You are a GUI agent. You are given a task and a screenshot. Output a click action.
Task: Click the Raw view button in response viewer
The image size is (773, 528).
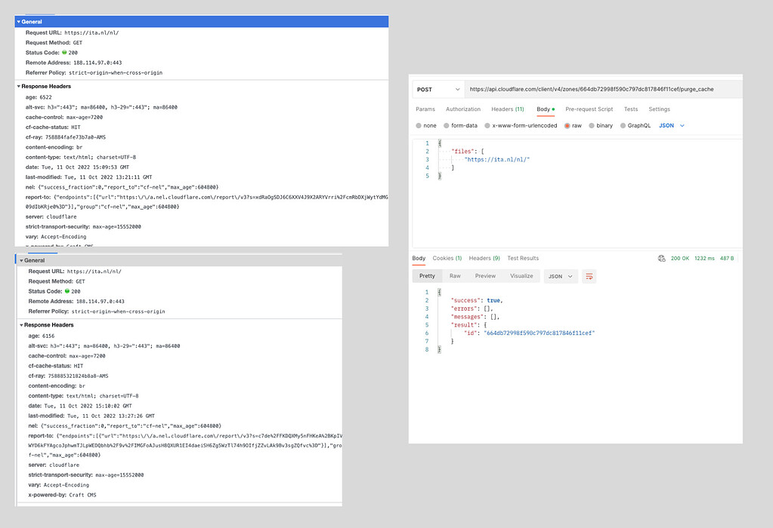pyautogui.click(x=454, y=276)
